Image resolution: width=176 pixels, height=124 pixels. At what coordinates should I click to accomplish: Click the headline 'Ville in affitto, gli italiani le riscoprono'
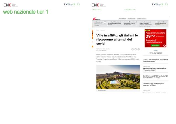(117, 39)
